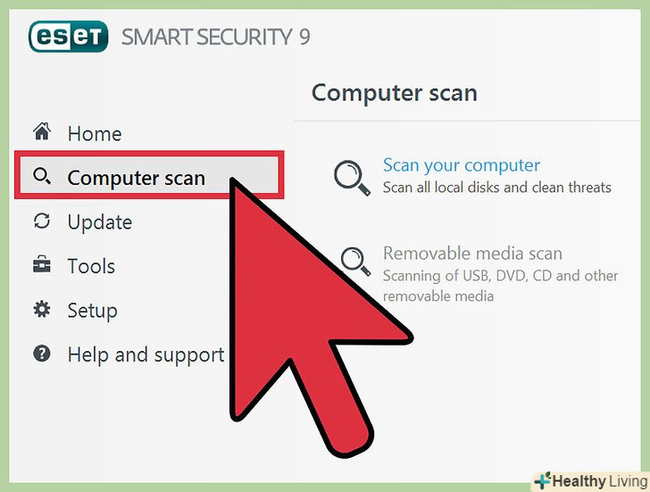Viewport: 650px width, 492px height.
Task: Choose Removable media scan option
Action: pos(472,254)
